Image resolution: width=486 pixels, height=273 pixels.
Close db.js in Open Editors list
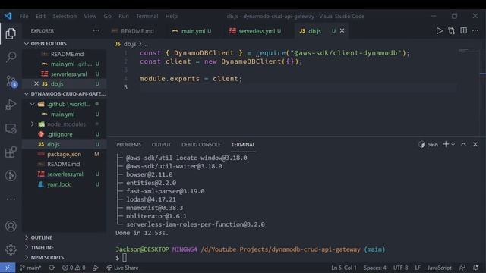click(x=36, y=83)
